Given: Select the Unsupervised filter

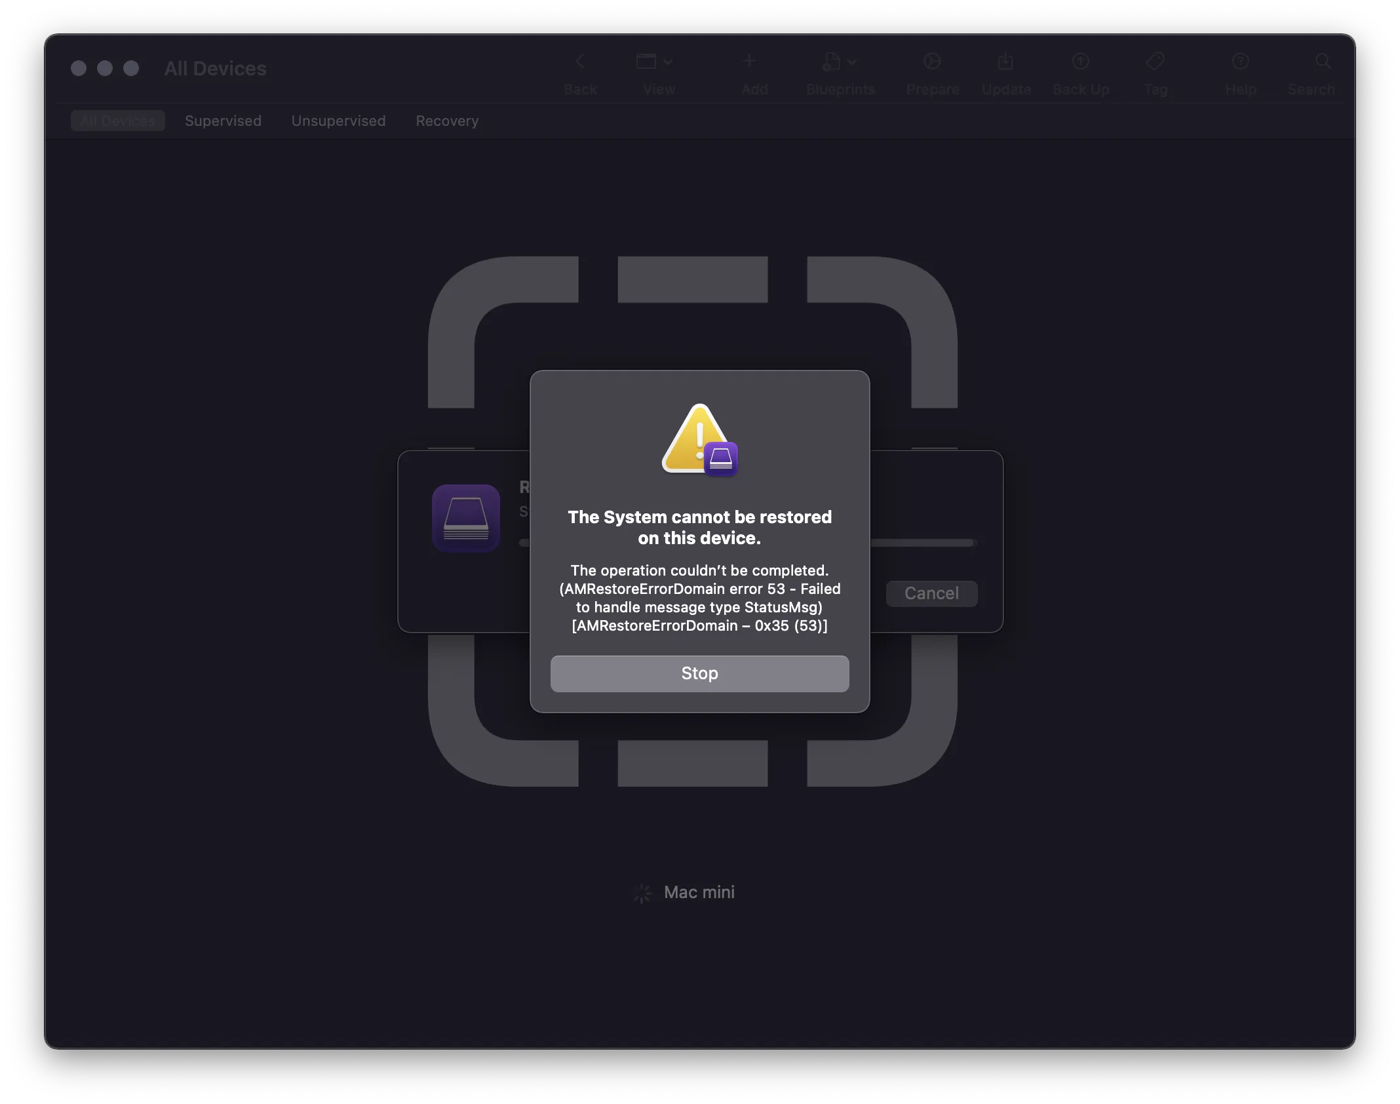Looking at the screenshot, I should point(338,121).
